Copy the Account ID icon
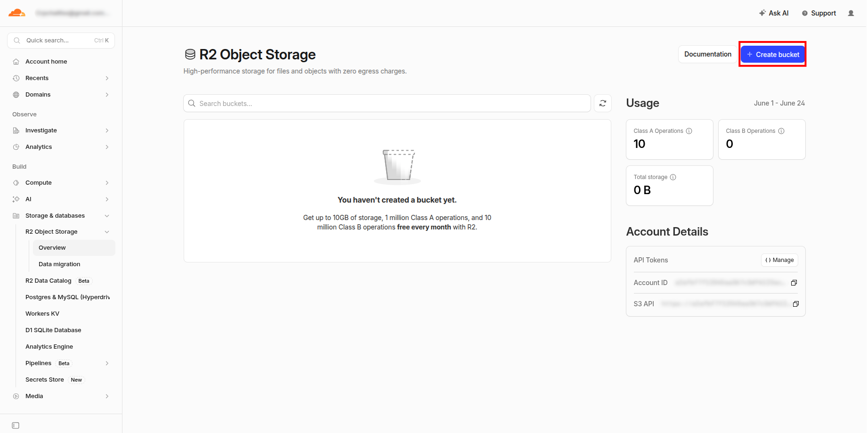Viewport: 867px width, 433px height. pyautogui.click(x=794, y=283)
